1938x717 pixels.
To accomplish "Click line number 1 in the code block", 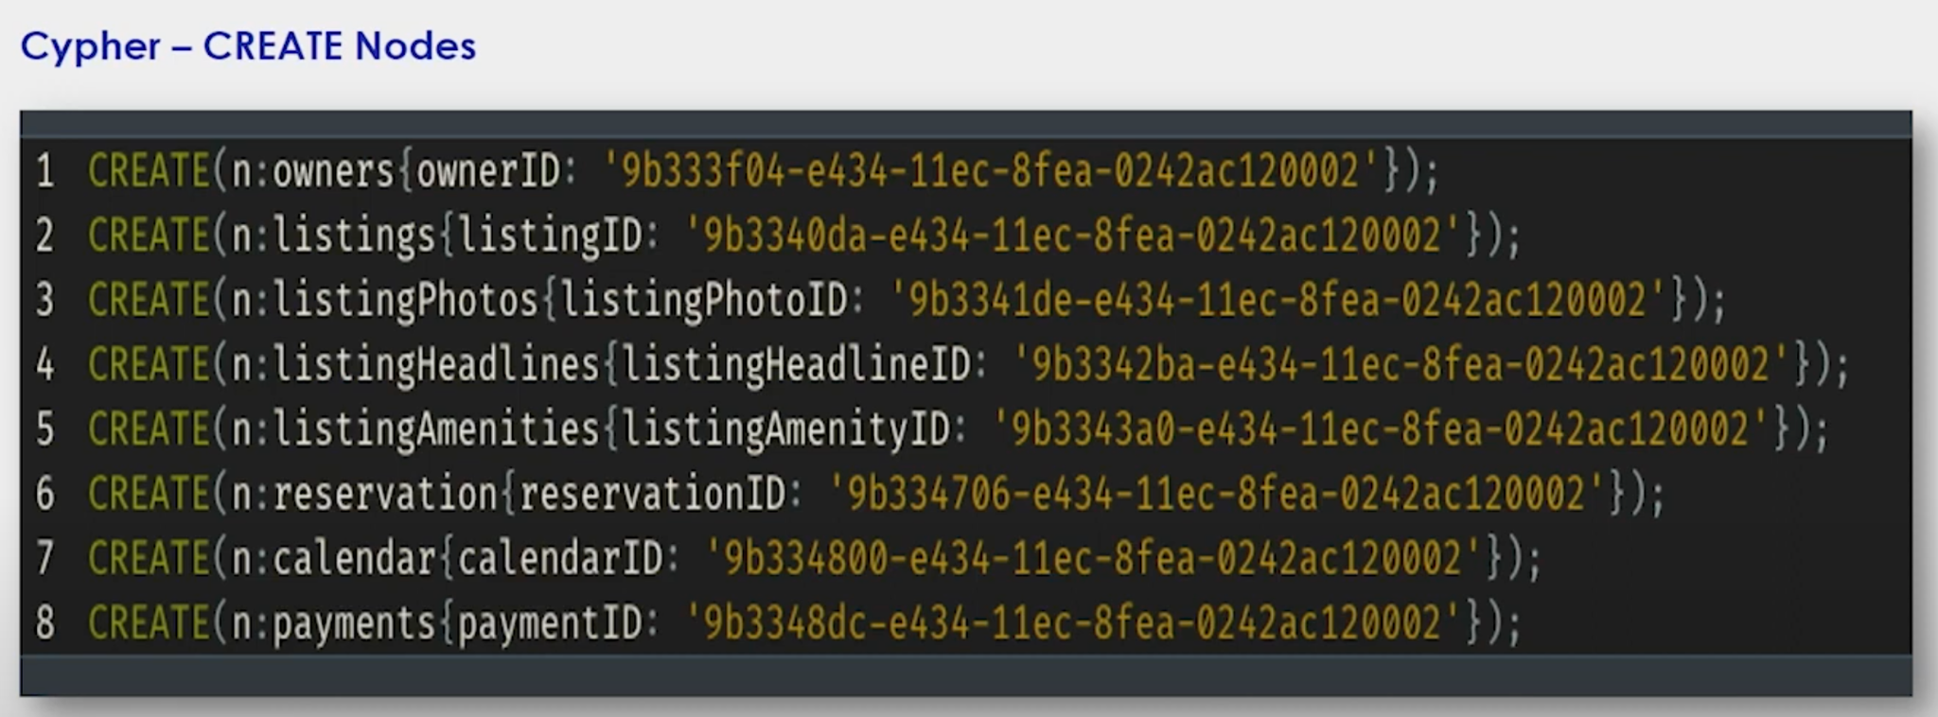I will [44, 171].
